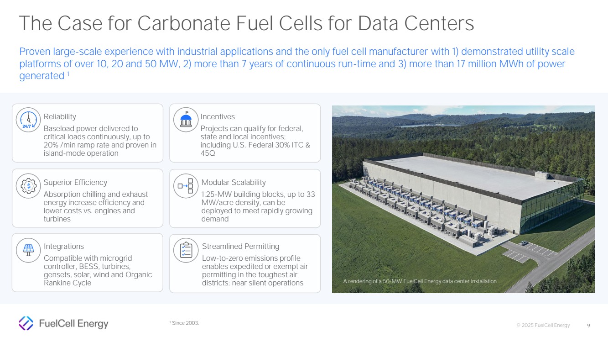This screenshot has width=608, height=342.
Task: Click the © 2025 FuelCell Energy copyright text
Action: pos(543,326)
